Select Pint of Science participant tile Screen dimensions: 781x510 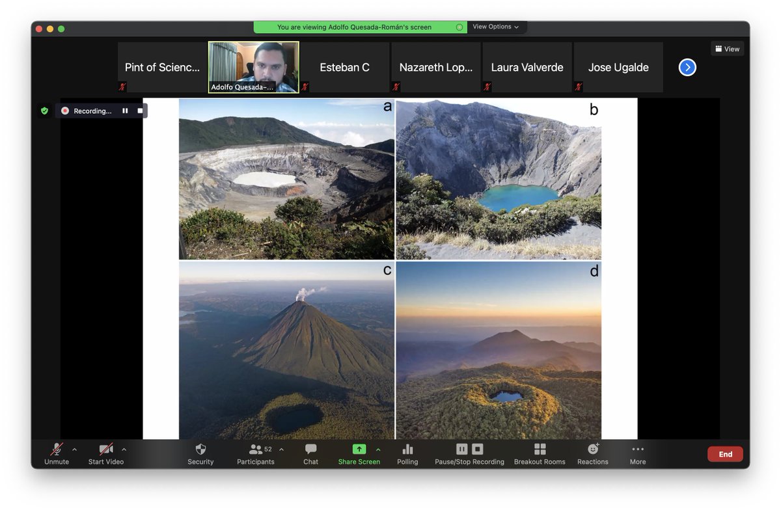(x=162, y=67)
